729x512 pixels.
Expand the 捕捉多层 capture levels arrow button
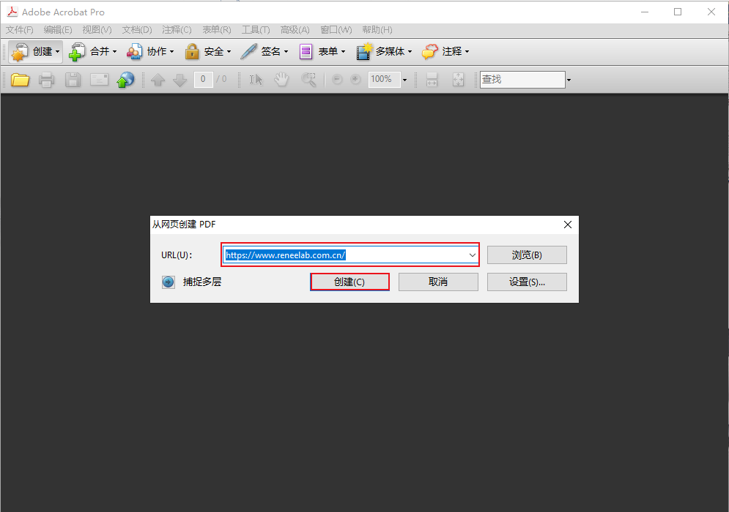click(169, 282)
